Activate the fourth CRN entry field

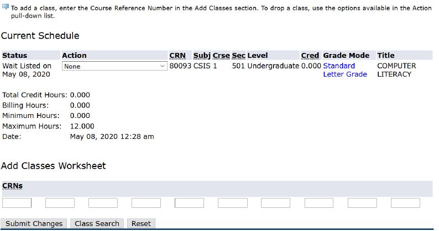coord(146,203)
